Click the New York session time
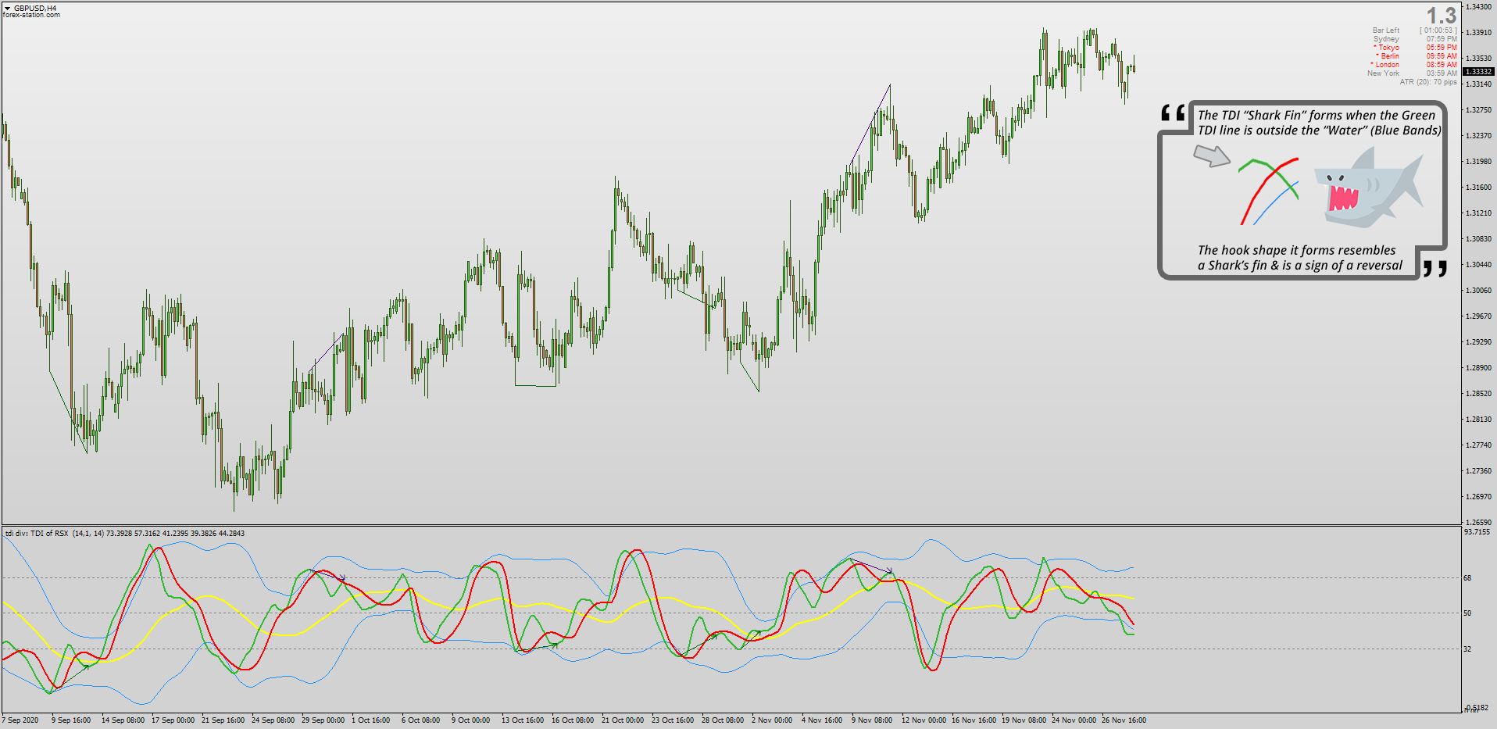This screenshot has height=729, width=1497. pos(1442,73)
